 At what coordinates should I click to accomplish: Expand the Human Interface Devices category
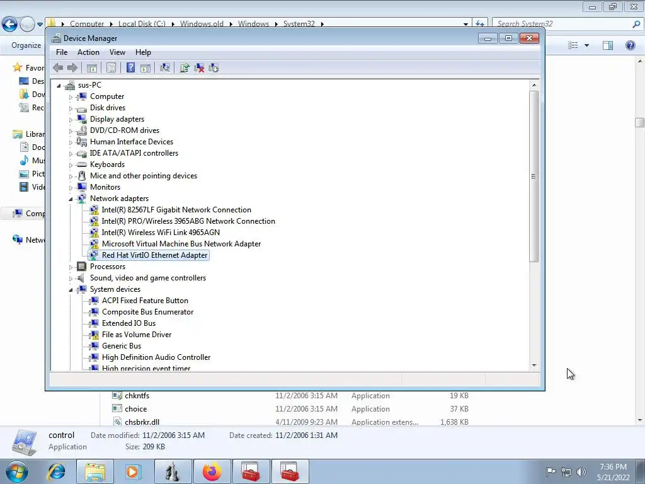tap(71, 142)
